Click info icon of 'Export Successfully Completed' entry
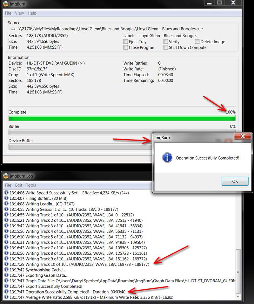Screen dimensions: 254x304 tap(6, 286)
